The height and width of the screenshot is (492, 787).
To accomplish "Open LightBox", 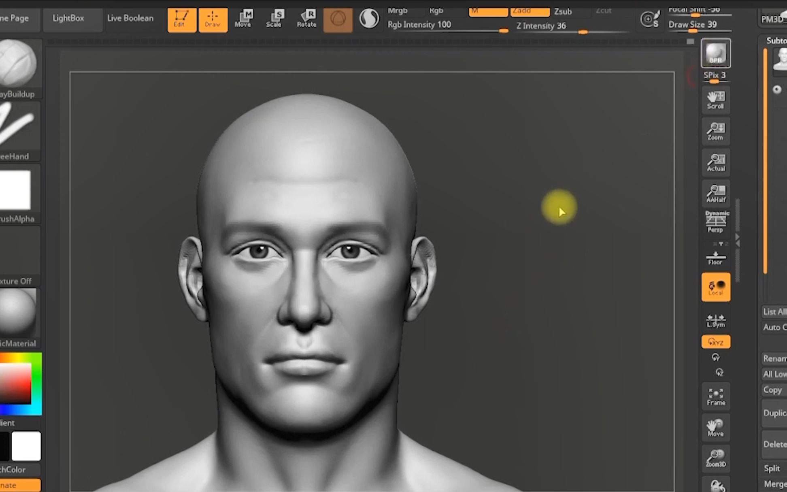I will [68, 18].
